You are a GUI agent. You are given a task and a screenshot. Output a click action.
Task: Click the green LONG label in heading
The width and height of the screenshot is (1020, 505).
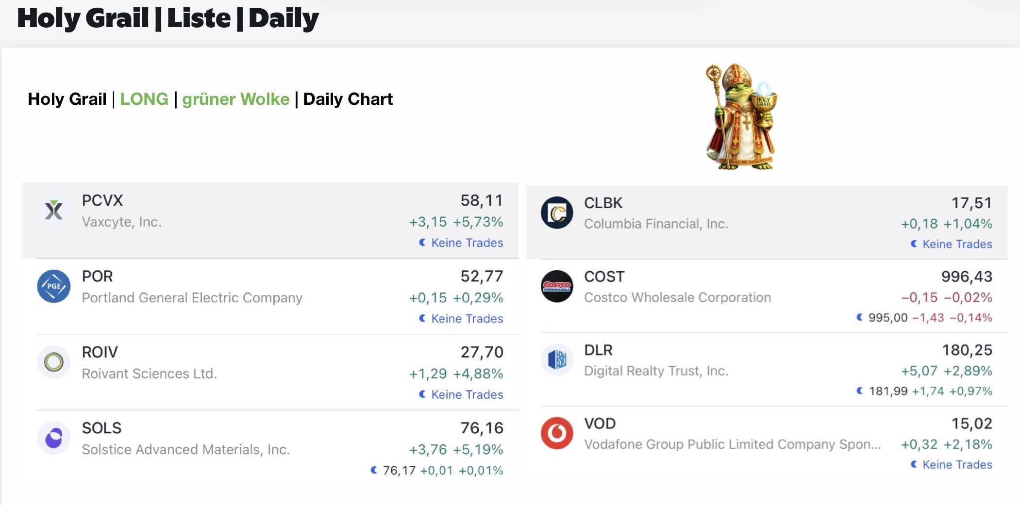144,99
